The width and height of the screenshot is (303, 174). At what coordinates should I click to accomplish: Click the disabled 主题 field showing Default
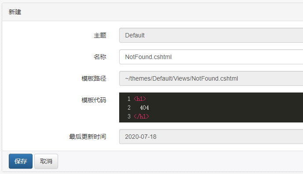211,35
